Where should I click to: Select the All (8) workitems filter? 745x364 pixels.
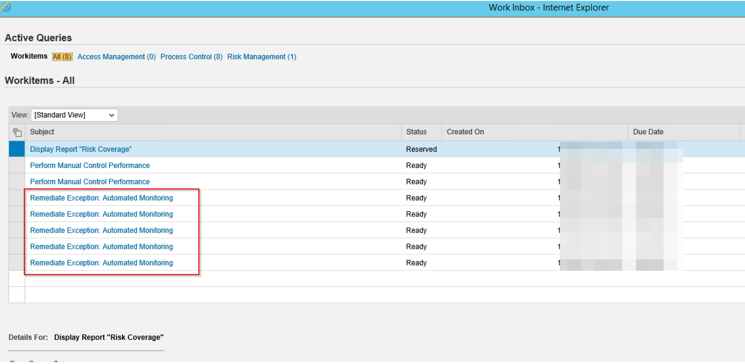tap(62, 56)
